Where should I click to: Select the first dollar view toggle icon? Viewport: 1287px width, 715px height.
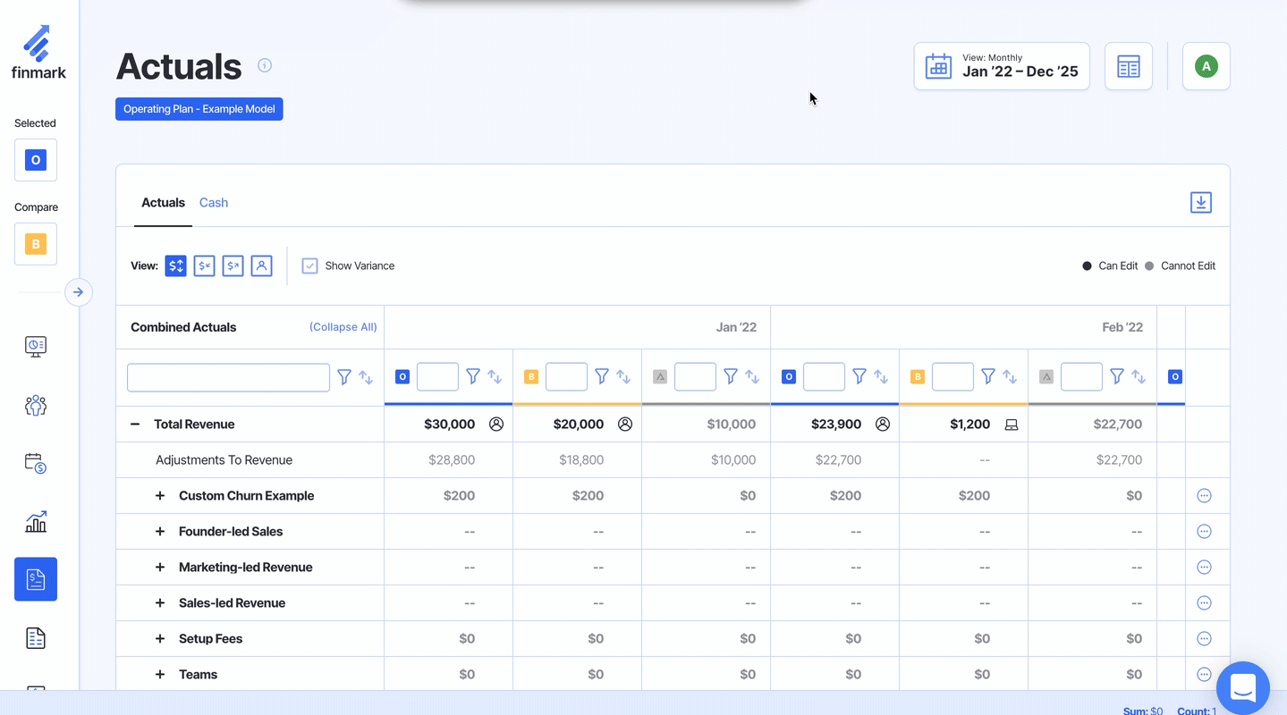point(176,265)
